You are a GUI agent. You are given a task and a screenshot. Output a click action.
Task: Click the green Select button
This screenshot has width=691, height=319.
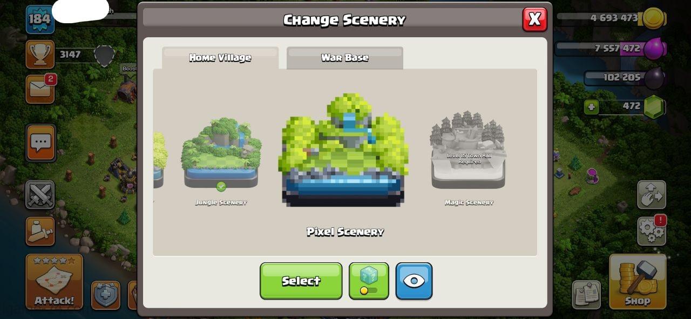coord(301,281)
